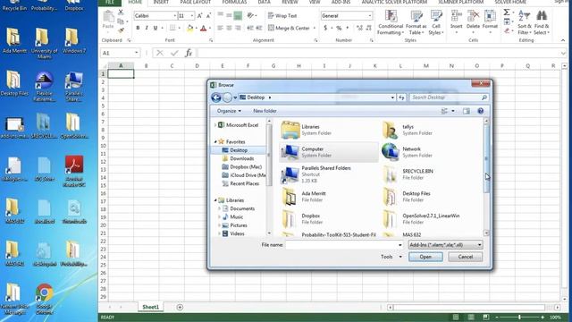This screenshot has width=572, height=322.
Task: Click New folder in Browse dialog
Action: pos(265,111)
